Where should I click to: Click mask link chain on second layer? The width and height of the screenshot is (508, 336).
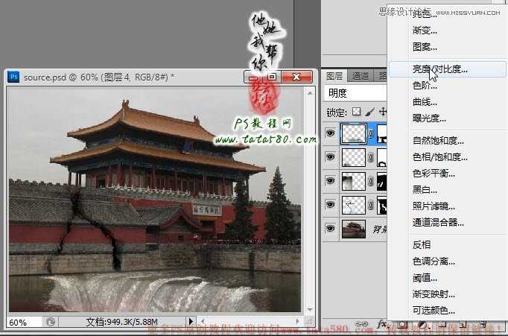click(371, 157)
